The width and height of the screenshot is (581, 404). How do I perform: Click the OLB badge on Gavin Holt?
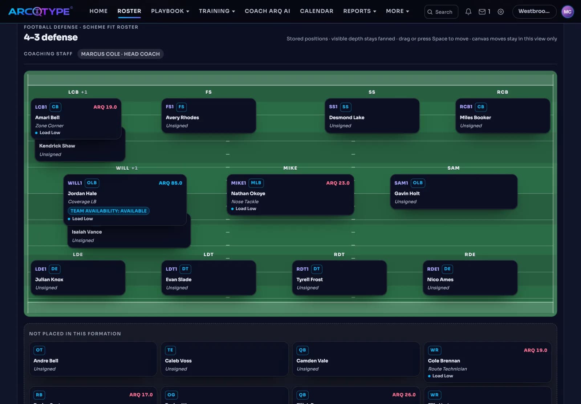click(x=418, y=183)
